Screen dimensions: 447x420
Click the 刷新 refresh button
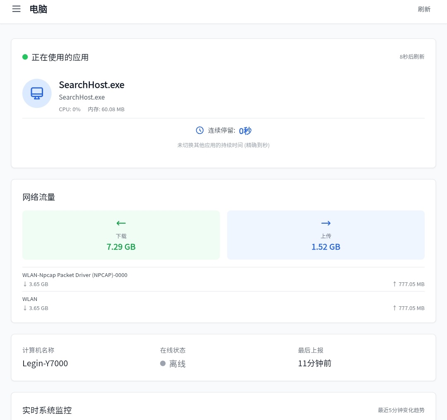point(424,9)
